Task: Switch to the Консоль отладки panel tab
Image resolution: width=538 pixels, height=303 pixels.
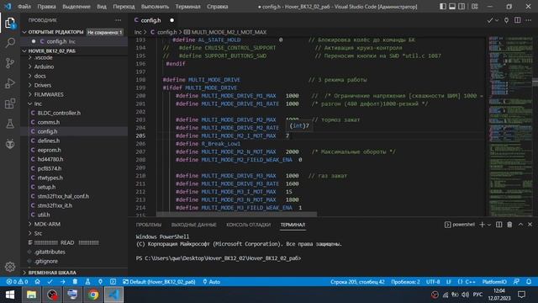Action: click(249, 225)
